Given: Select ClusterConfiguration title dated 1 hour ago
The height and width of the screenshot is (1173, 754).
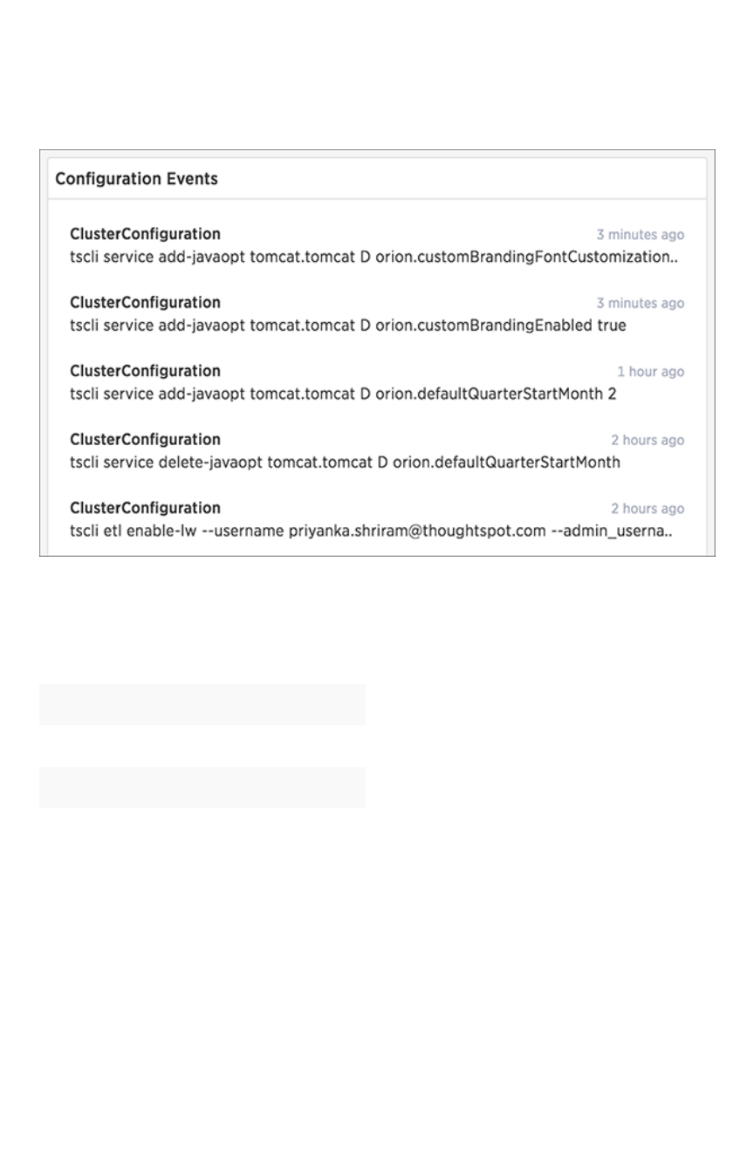Looking at the screenshot, I should coord(145,371).
